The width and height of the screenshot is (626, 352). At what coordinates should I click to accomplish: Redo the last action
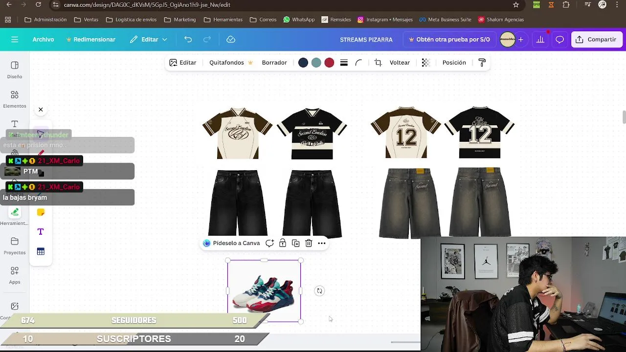point(207,40)
